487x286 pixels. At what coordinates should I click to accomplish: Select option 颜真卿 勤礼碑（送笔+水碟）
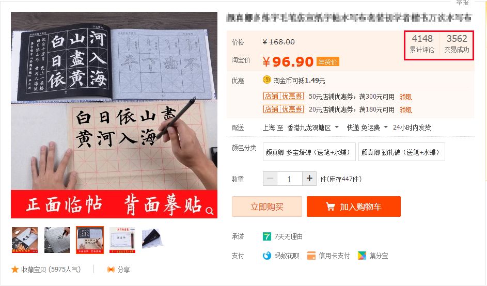pyautogui.click(x=402, y=152)
